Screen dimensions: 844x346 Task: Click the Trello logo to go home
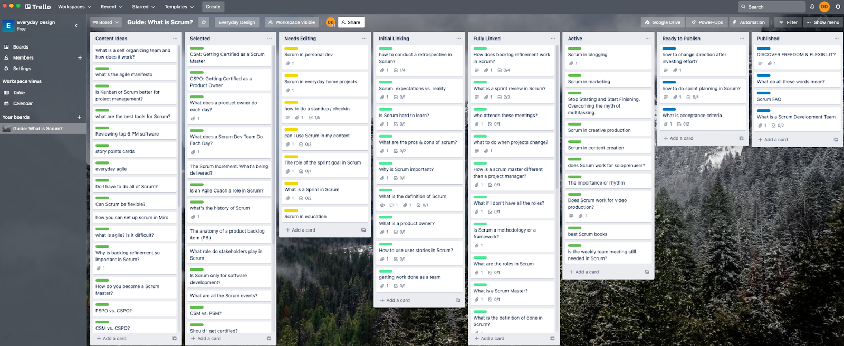point(38,7)
